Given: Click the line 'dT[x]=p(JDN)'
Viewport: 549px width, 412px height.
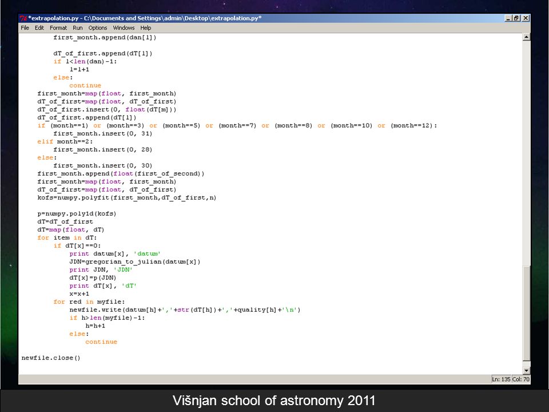Looking at the screenshot, I should 93,278.
